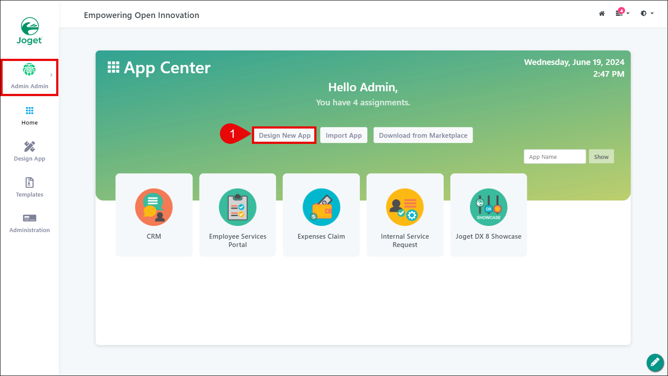Open the inbox assignments notification icon

[x=620, y=12]
